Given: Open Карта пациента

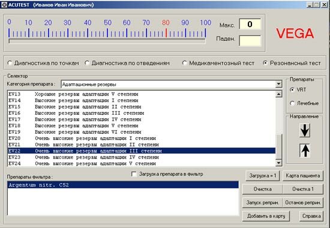Looking at the screenshot, I should (302, 176).
